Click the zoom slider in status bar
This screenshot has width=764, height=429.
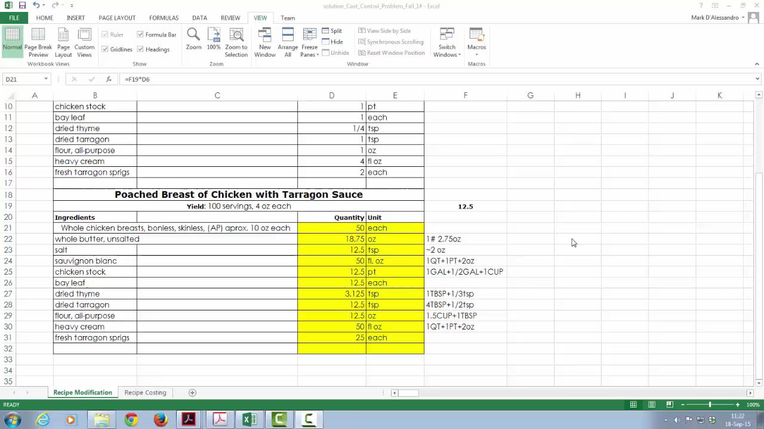[x=710, y=405]
